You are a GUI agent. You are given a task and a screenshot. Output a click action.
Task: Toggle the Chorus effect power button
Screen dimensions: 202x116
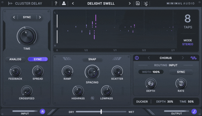(137, 58)
